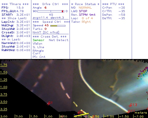This screenshot has width=148, height=118.
Task: Click the G13 red cross marker
Action: [x=130, y=106]
